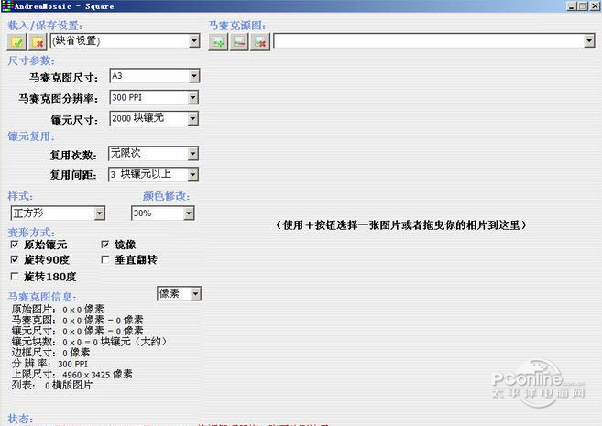Click the 原始图片 0 x 0 像素 line
Image resolution: width=602 pixels, height=426 pixels.
(58, 310)
